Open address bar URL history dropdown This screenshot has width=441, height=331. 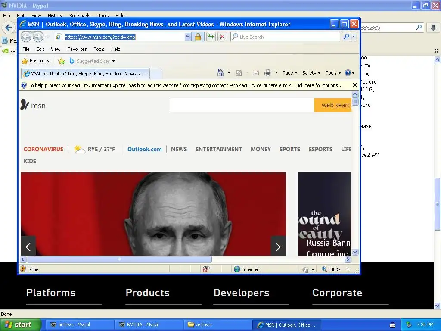tap(188, 37)
